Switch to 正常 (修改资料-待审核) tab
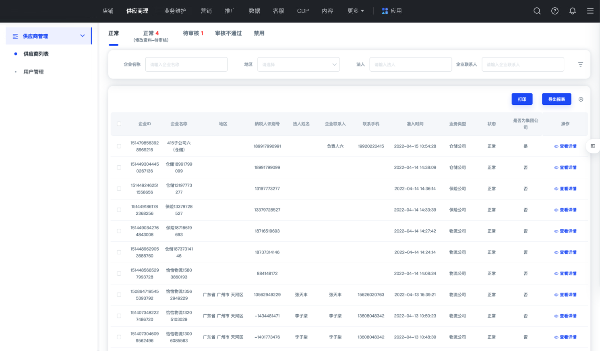Screen dimensions: 600x351 coord(151,36)
